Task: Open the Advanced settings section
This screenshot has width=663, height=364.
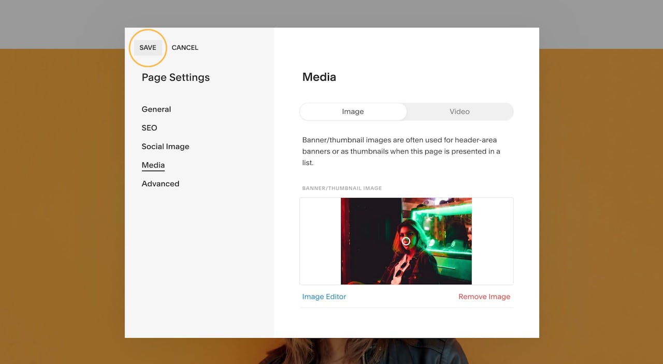Action: pos(160,184)
